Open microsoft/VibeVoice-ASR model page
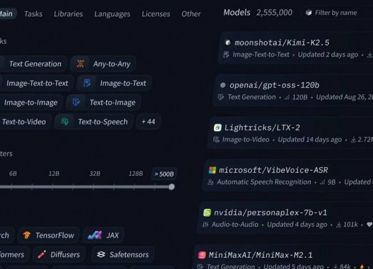 tap(274, 170)
